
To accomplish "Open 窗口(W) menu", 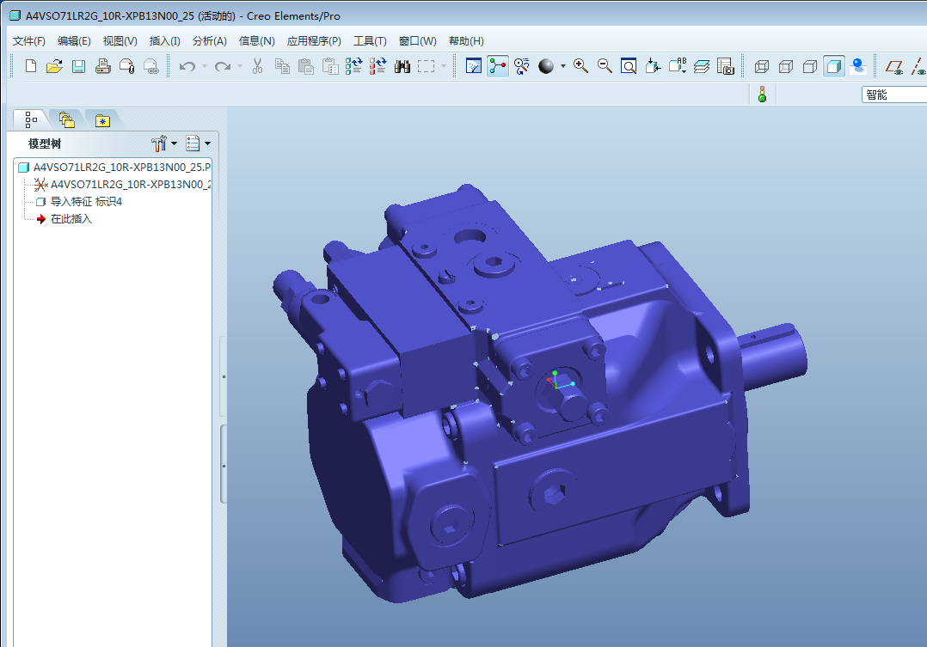I will (417, 40).
